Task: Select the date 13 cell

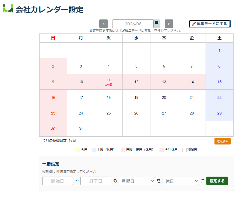Action: click(x=164, y=82)
